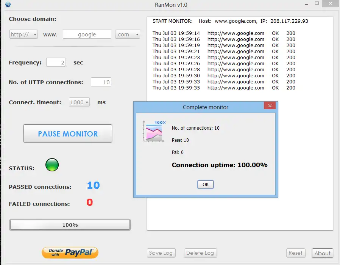The height and width of the screenshot is (265, 340).
Task: Select log entry at 19:59:26
Action: pyautogui.click(x=224, y=64)
